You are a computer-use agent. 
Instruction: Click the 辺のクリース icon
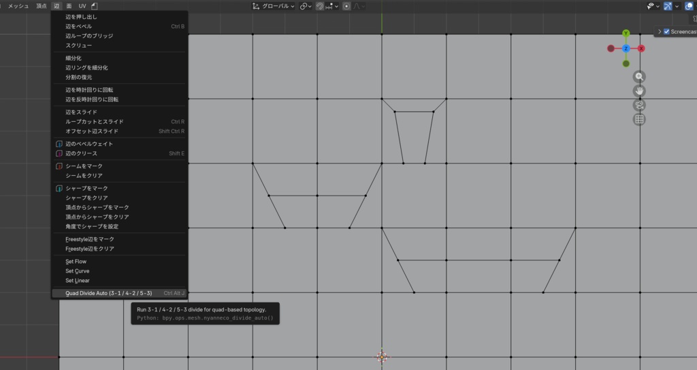click(59, 153)
